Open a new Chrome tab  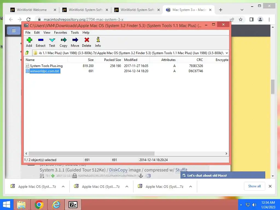(221, 10)
